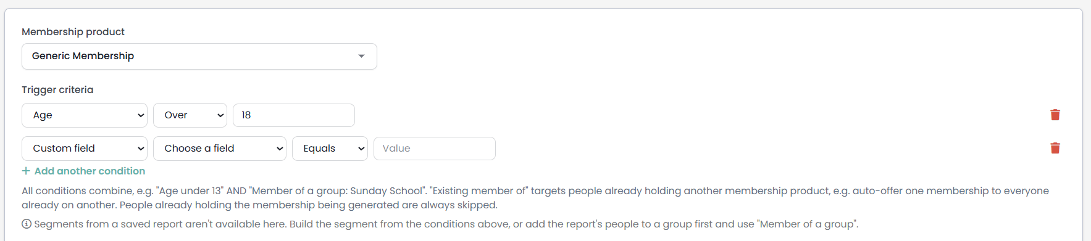Click the chevron on the Age select
Image resolution: width=1091 pixels, height=241 pixels.
click(141, 115)
